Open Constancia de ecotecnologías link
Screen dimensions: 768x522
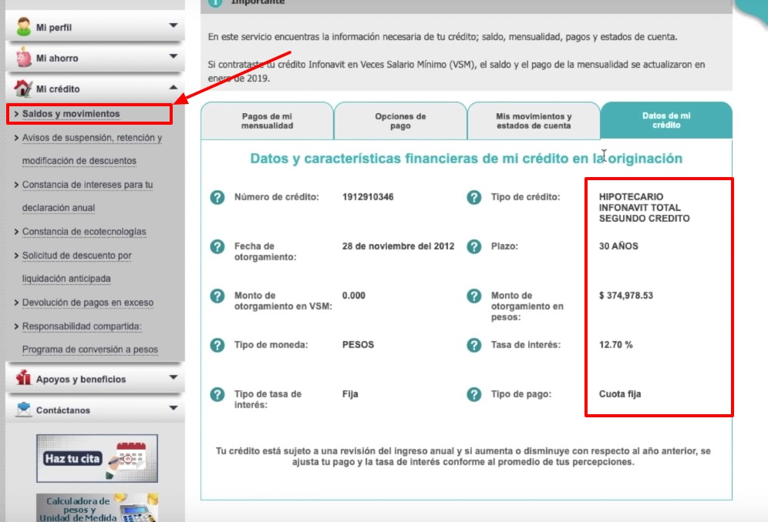pyautogui.click(x=84, y=232)
